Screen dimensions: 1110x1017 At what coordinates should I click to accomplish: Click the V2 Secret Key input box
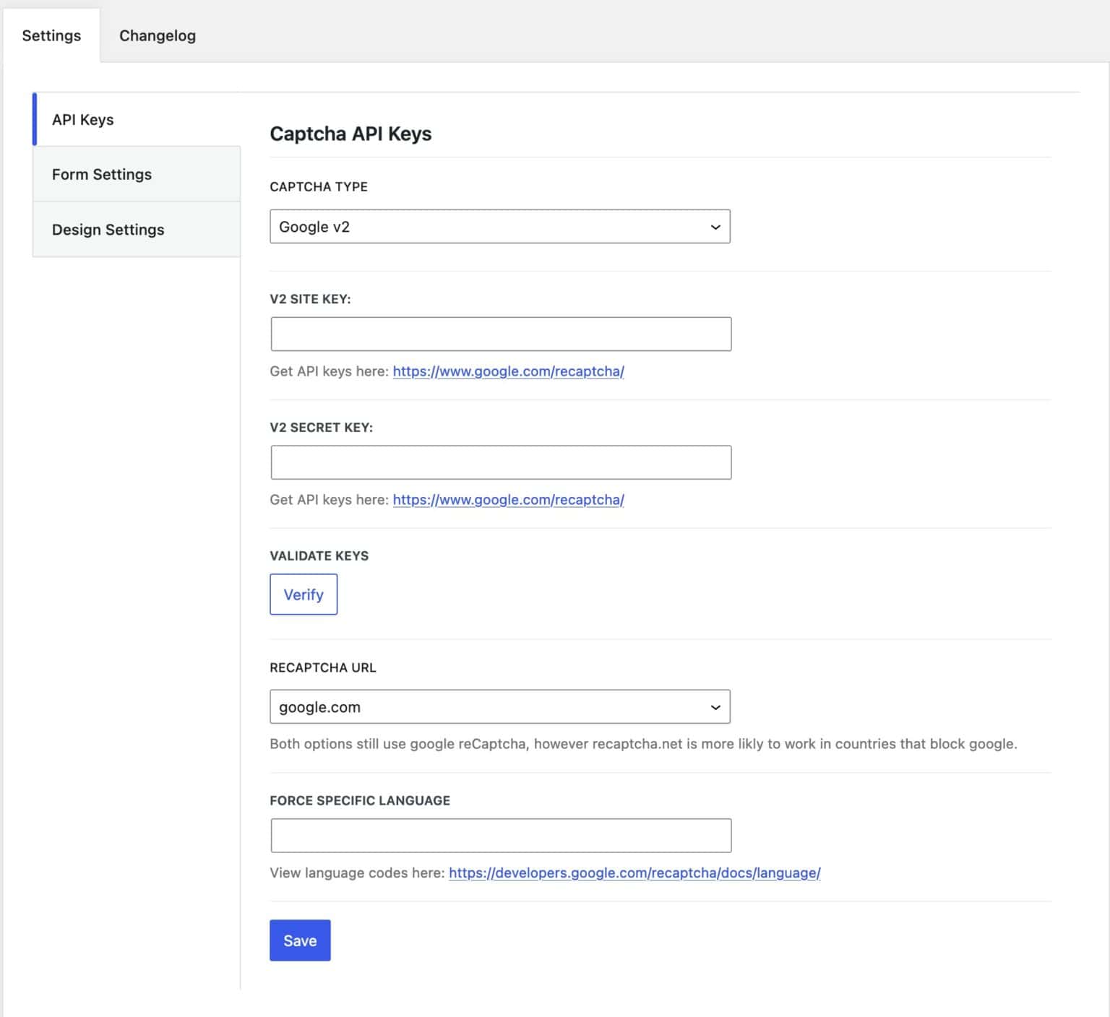tap(500, 462)
